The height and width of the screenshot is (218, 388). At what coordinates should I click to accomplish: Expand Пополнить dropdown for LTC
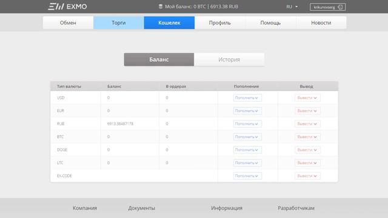pyautogui.click(x=247, y=163)
